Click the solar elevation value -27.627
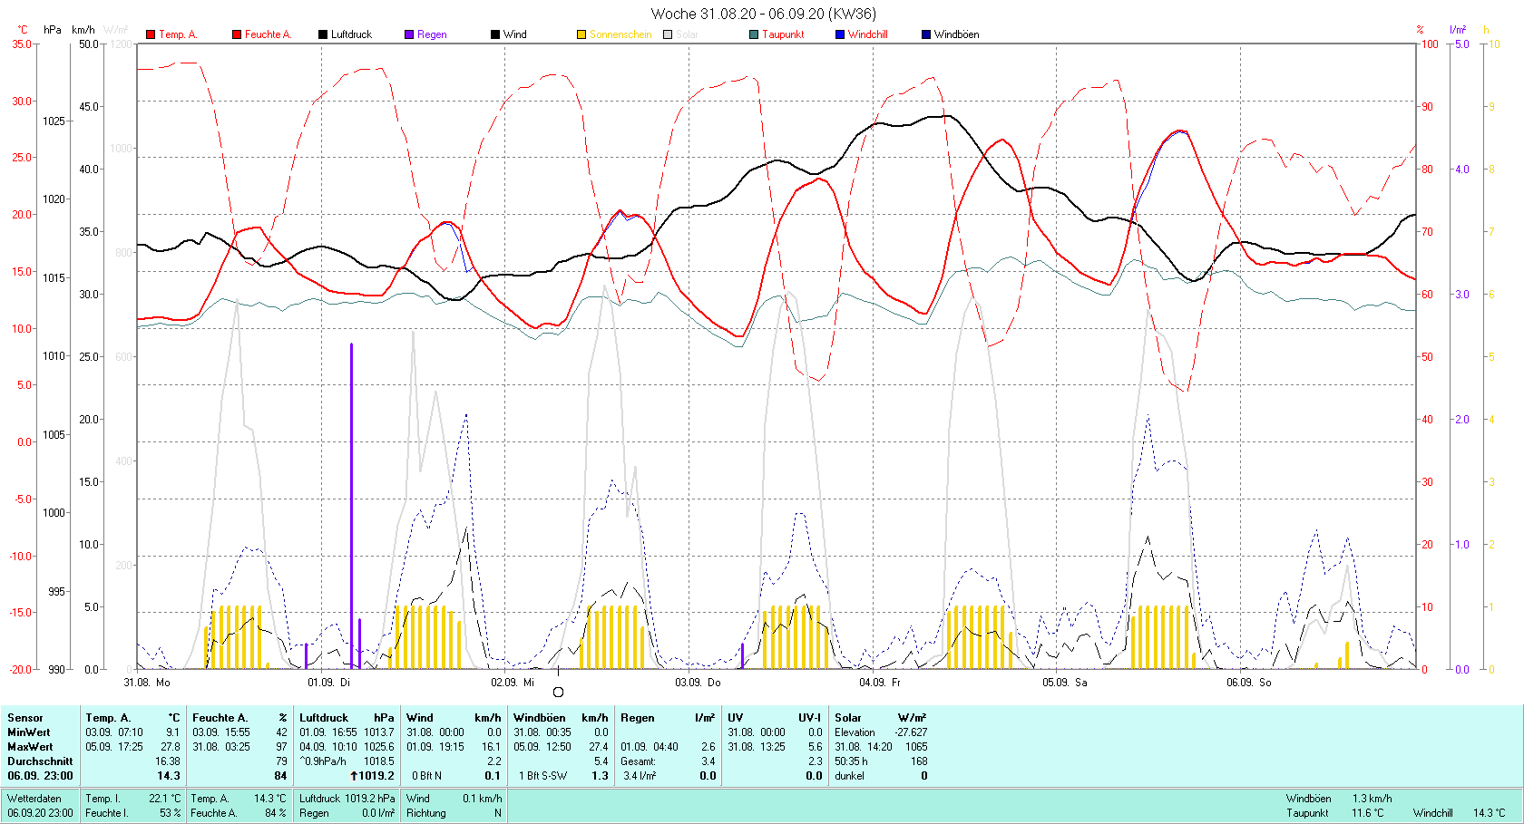This screenshot has width=1524, height=824. [911, 732]
